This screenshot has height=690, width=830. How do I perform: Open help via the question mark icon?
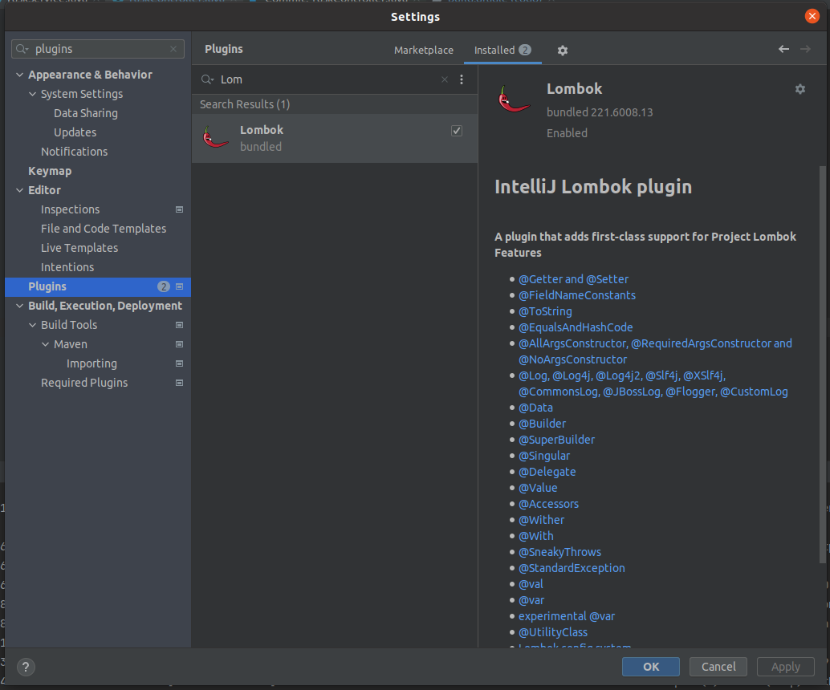tap(25, 667)
